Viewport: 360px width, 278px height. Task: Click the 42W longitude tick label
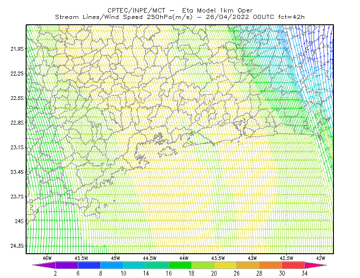click(x=320, y=258)
